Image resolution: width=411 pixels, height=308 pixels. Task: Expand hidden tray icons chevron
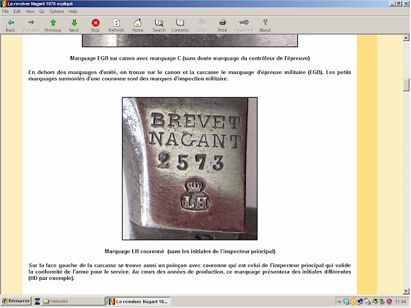click(339, 302)
